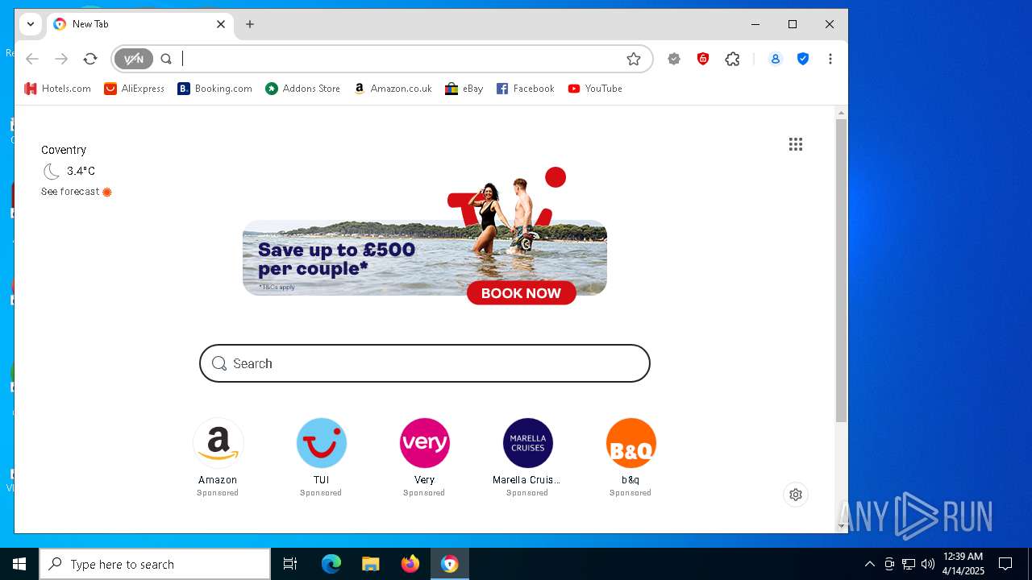
Task: Open the b&q sponsored shortcut
Action: [630, 457]
